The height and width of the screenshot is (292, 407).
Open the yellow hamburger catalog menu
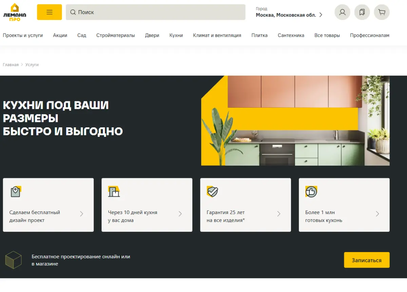50,12
